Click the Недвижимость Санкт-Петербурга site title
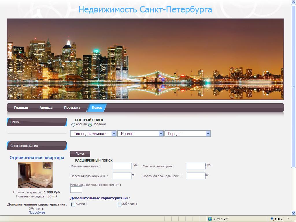 click(145, 10)
